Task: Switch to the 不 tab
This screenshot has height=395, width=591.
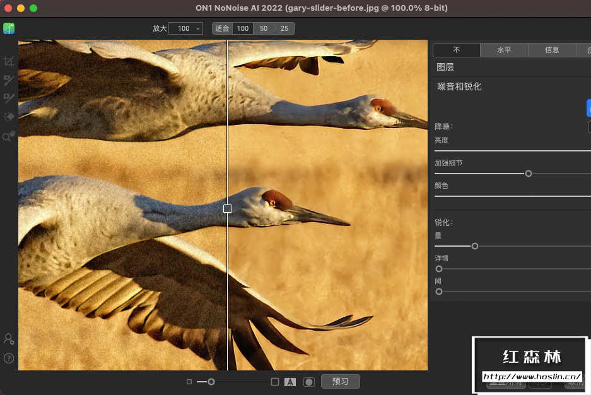Action: pyautogui.click(x=457, y=50)
